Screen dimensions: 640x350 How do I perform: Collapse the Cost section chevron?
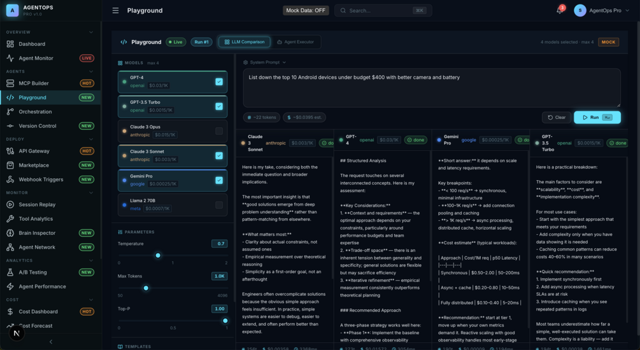(x=90, y=300)
